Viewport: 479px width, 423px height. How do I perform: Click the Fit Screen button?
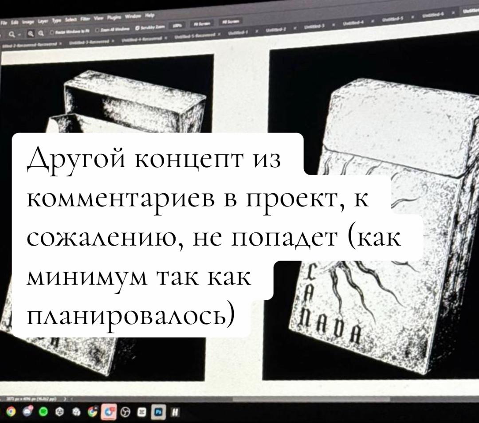coord(201,23)
